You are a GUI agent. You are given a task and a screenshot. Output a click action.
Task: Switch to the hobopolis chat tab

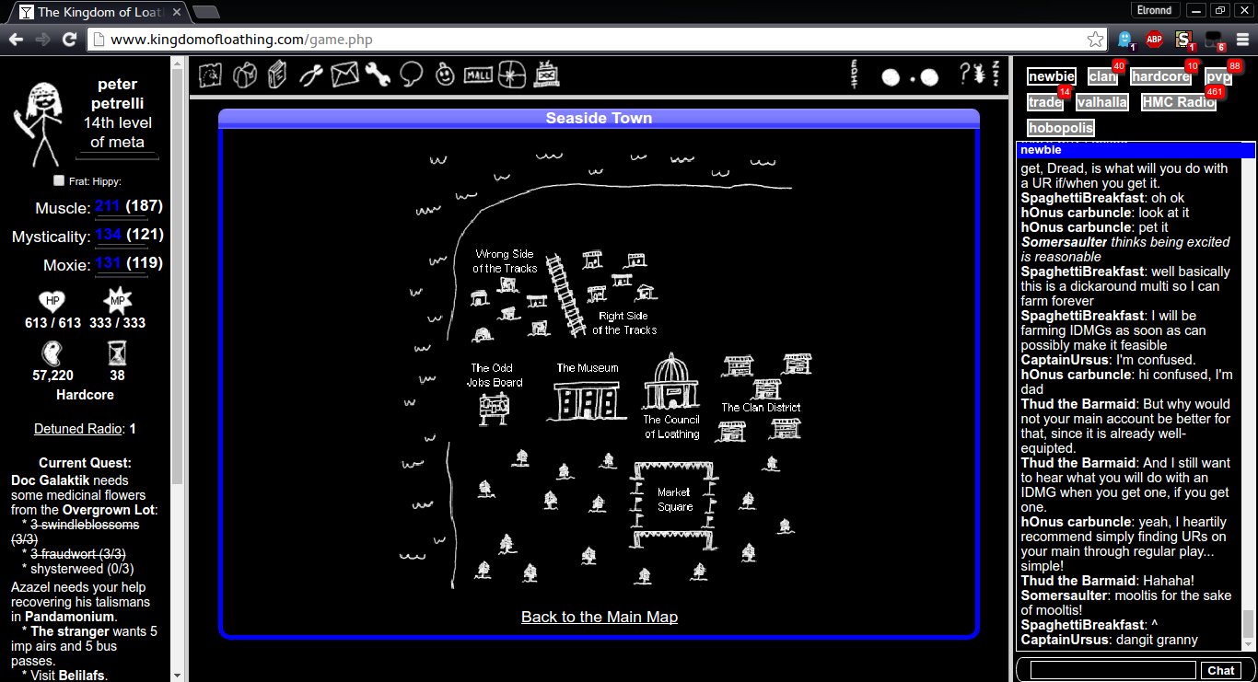[1061, 128]
